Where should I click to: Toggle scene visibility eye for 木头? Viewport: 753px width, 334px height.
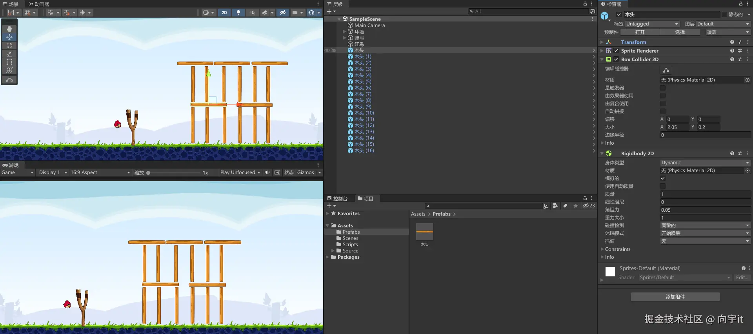(x=327, y=50)
